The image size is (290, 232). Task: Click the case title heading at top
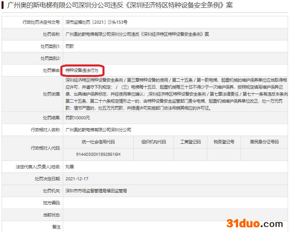(x=120, y=5)
